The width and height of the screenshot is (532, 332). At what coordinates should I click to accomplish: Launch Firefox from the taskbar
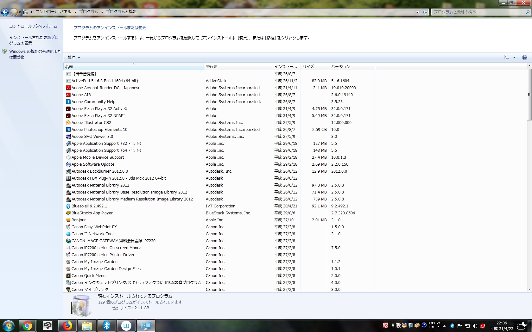(x=67, y=326)
